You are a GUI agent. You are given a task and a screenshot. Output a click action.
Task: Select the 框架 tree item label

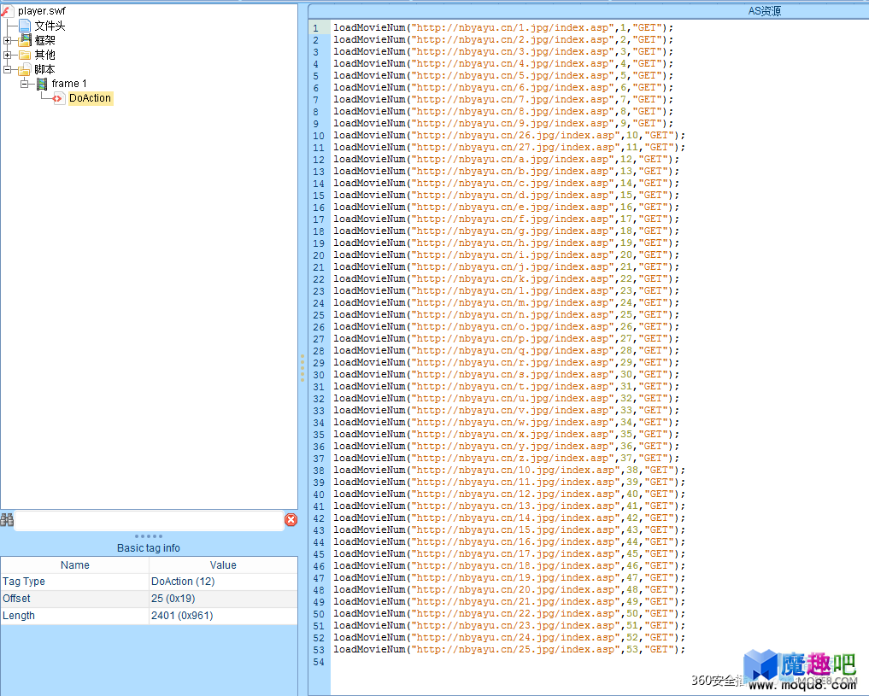[45, 40]
